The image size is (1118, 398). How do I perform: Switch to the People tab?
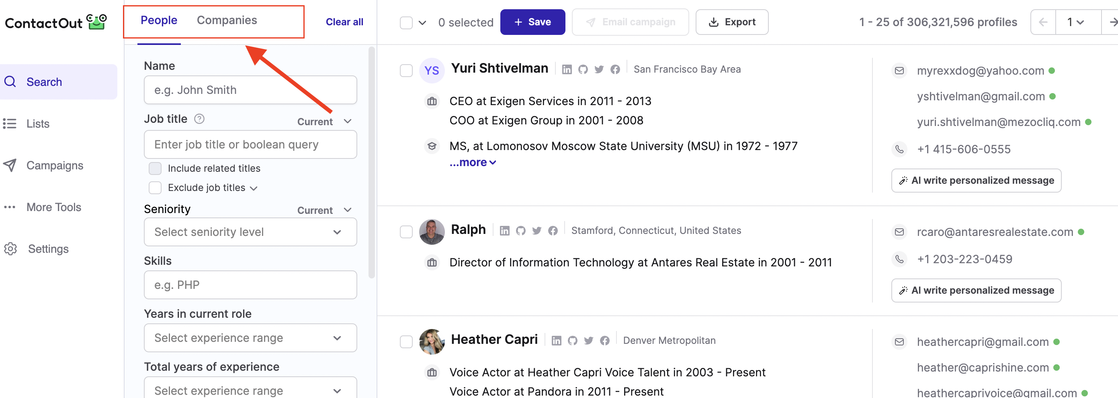159,20
